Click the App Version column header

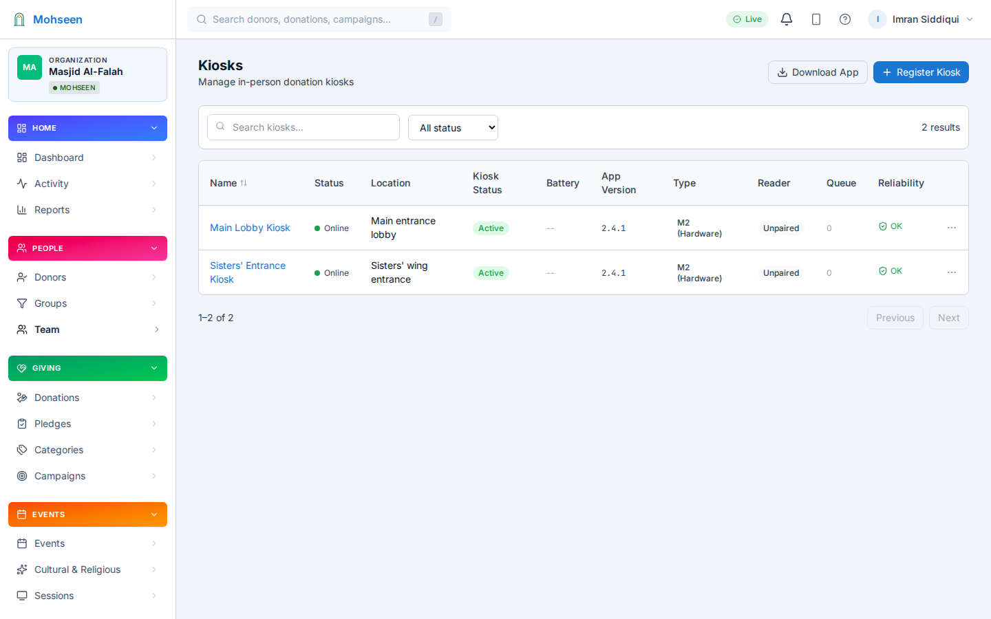(x=619, y=183)
